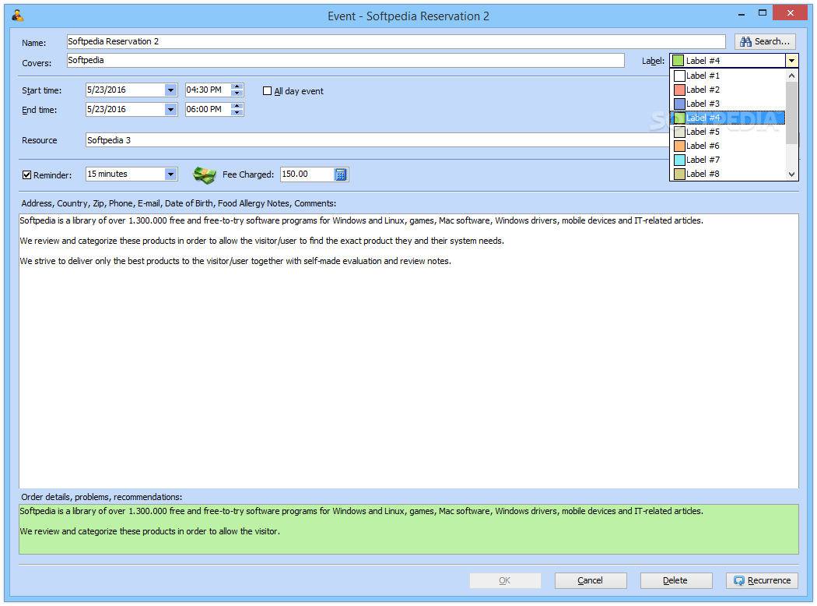Screen dimensions: 817x606
Task: Maximize the Event window
Action: click(x=763, y=13)
